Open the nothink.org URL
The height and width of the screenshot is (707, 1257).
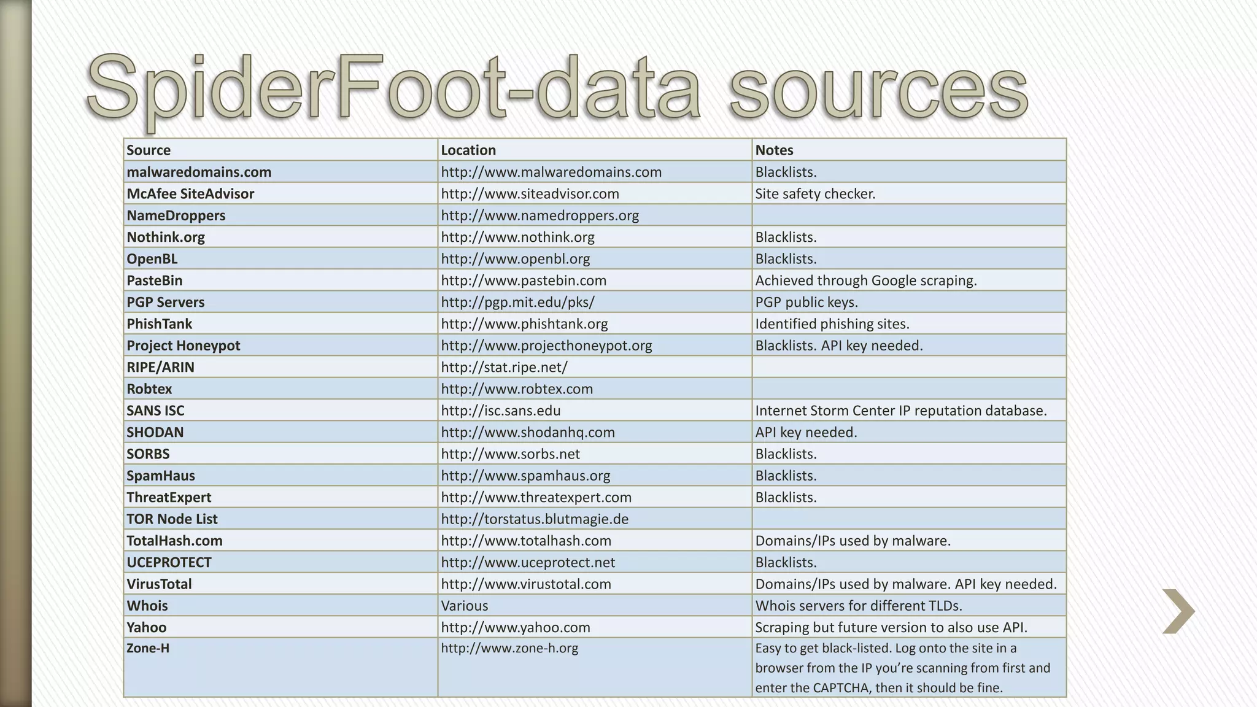(517, 238)
